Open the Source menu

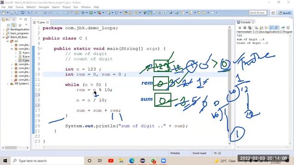click(19, 7)
